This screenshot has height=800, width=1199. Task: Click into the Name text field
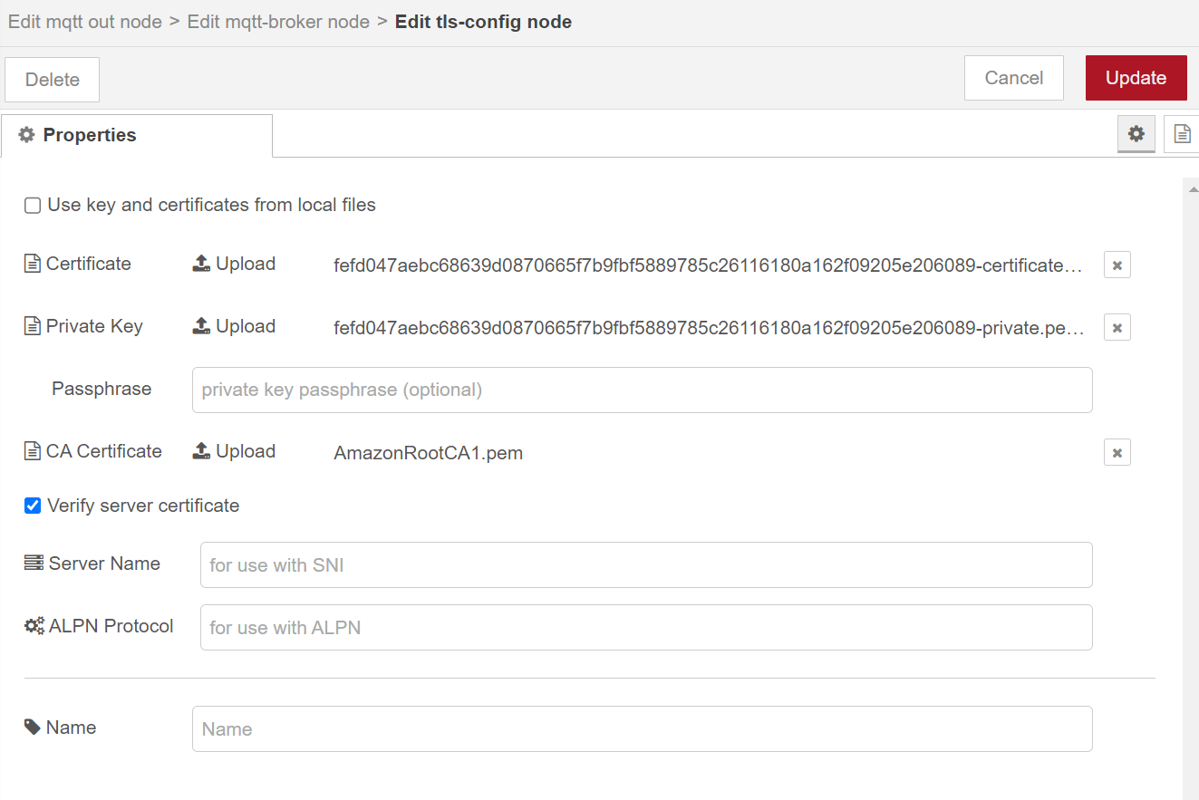642,729
